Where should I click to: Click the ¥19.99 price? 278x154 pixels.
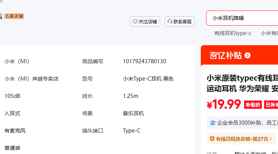224,104
